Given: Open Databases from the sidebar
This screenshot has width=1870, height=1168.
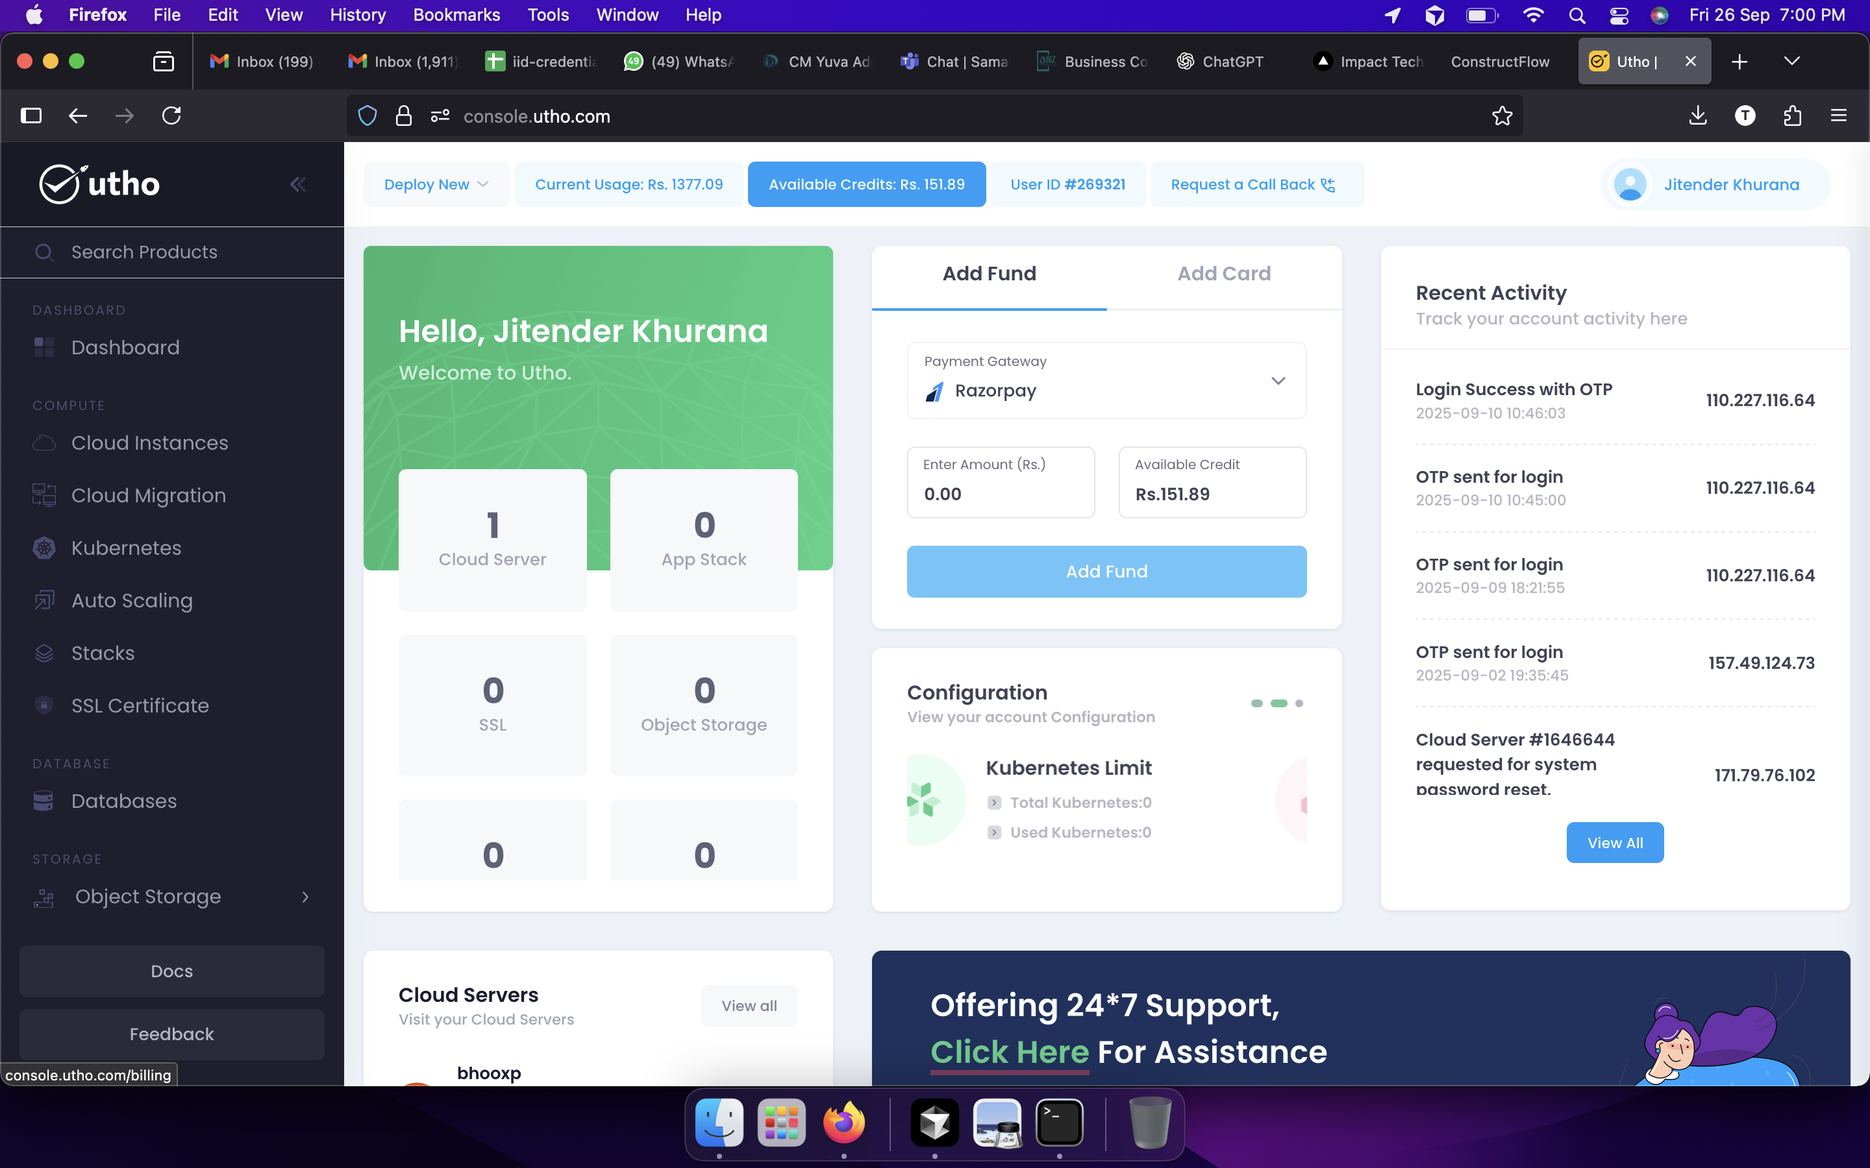Looking at the screenshot, I should pyautogui.click(x=123, y=801).
